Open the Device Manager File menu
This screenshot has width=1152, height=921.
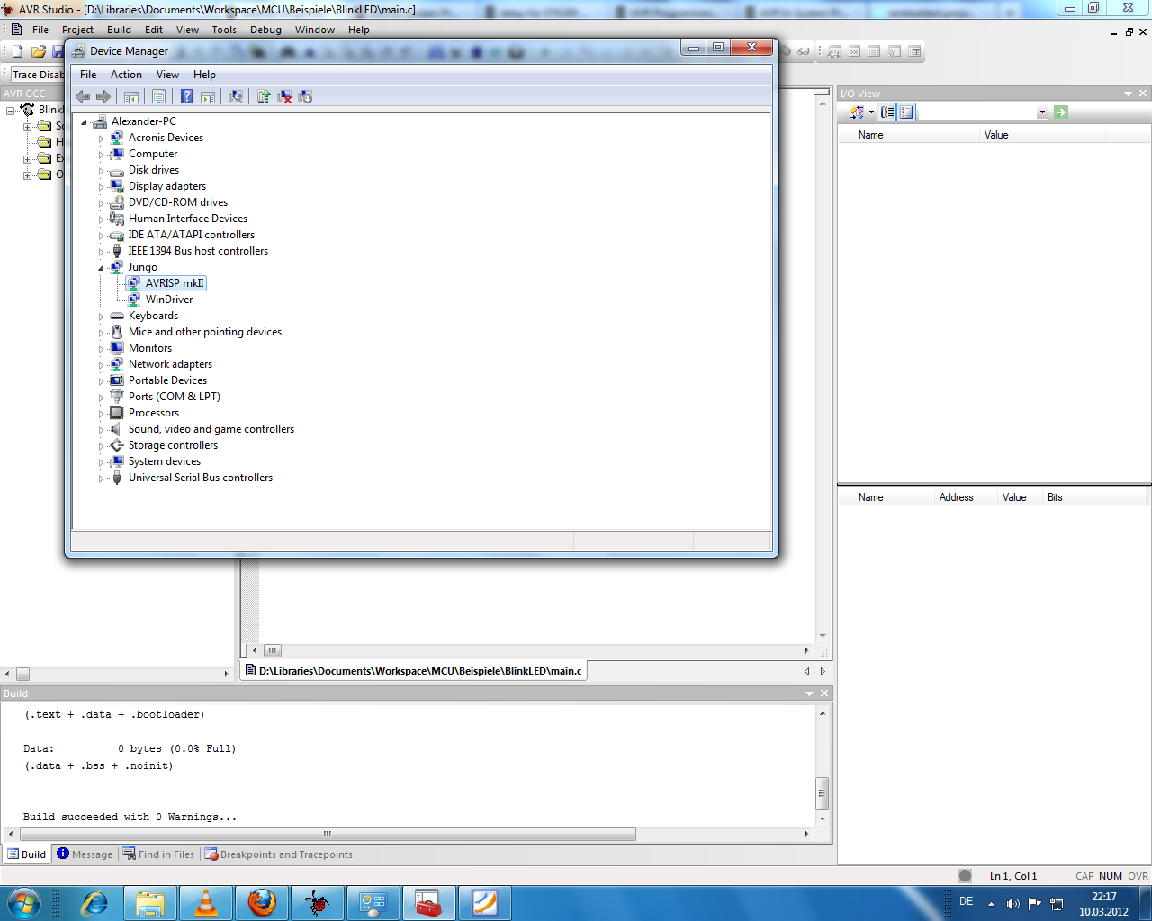tap(88, 75)
